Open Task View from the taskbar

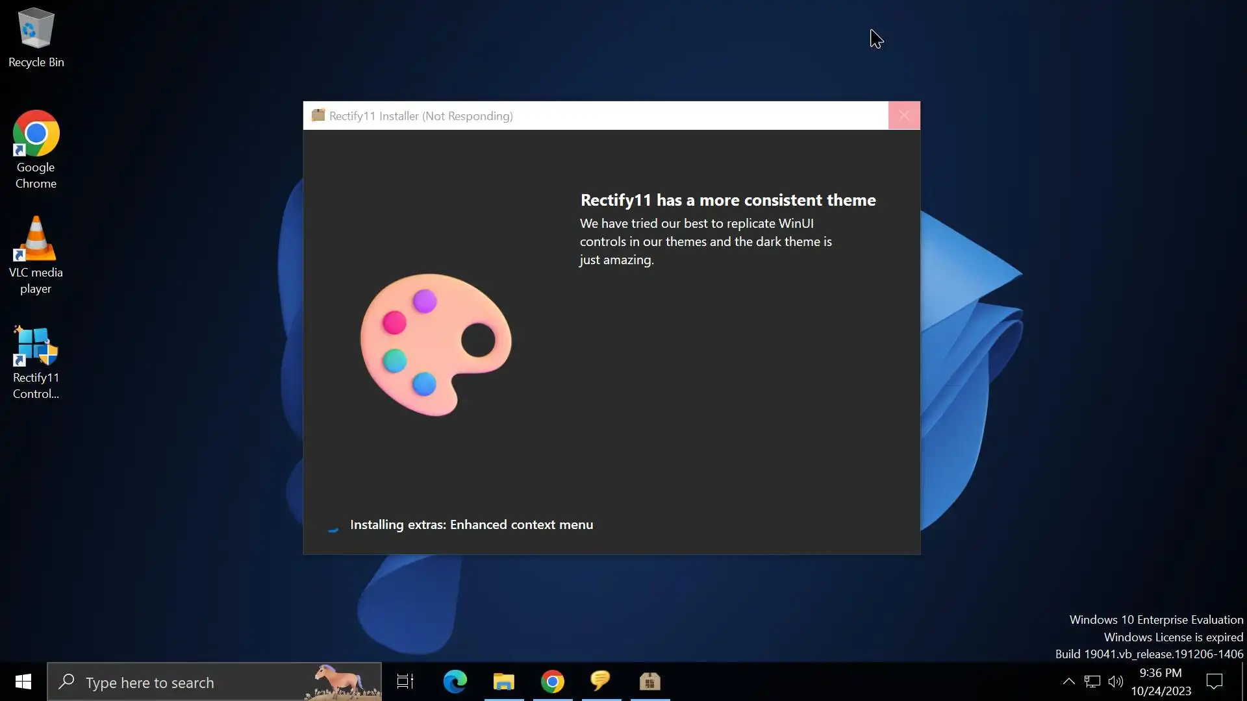click(x=405, y=682)
